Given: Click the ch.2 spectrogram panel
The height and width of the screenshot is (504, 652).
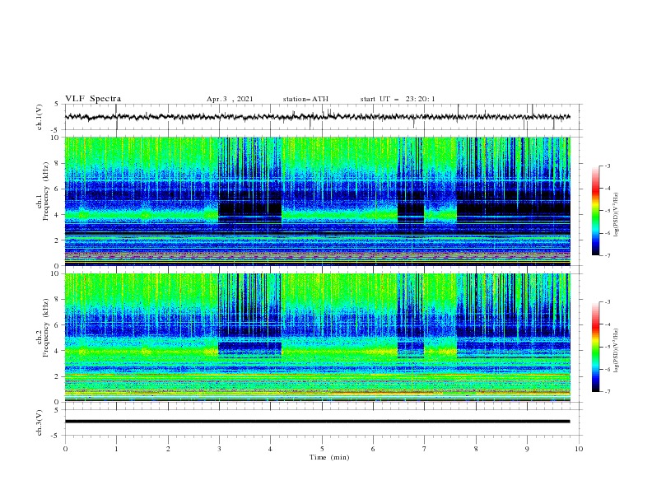Looking at the screenshot, I should click(x=318, y=338).
